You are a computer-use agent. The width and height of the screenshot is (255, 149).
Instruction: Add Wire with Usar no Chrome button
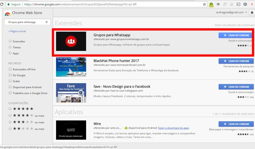236,124
